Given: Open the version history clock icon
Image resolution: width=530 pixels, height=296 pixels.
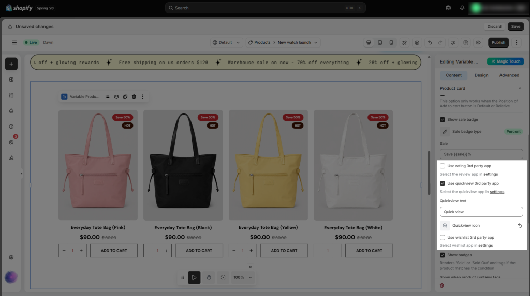Looking at the screenshot, I should 11,127.
